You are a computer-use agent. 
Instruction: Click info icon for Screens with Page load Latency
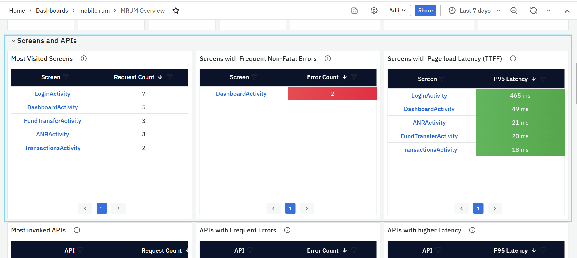513,59
